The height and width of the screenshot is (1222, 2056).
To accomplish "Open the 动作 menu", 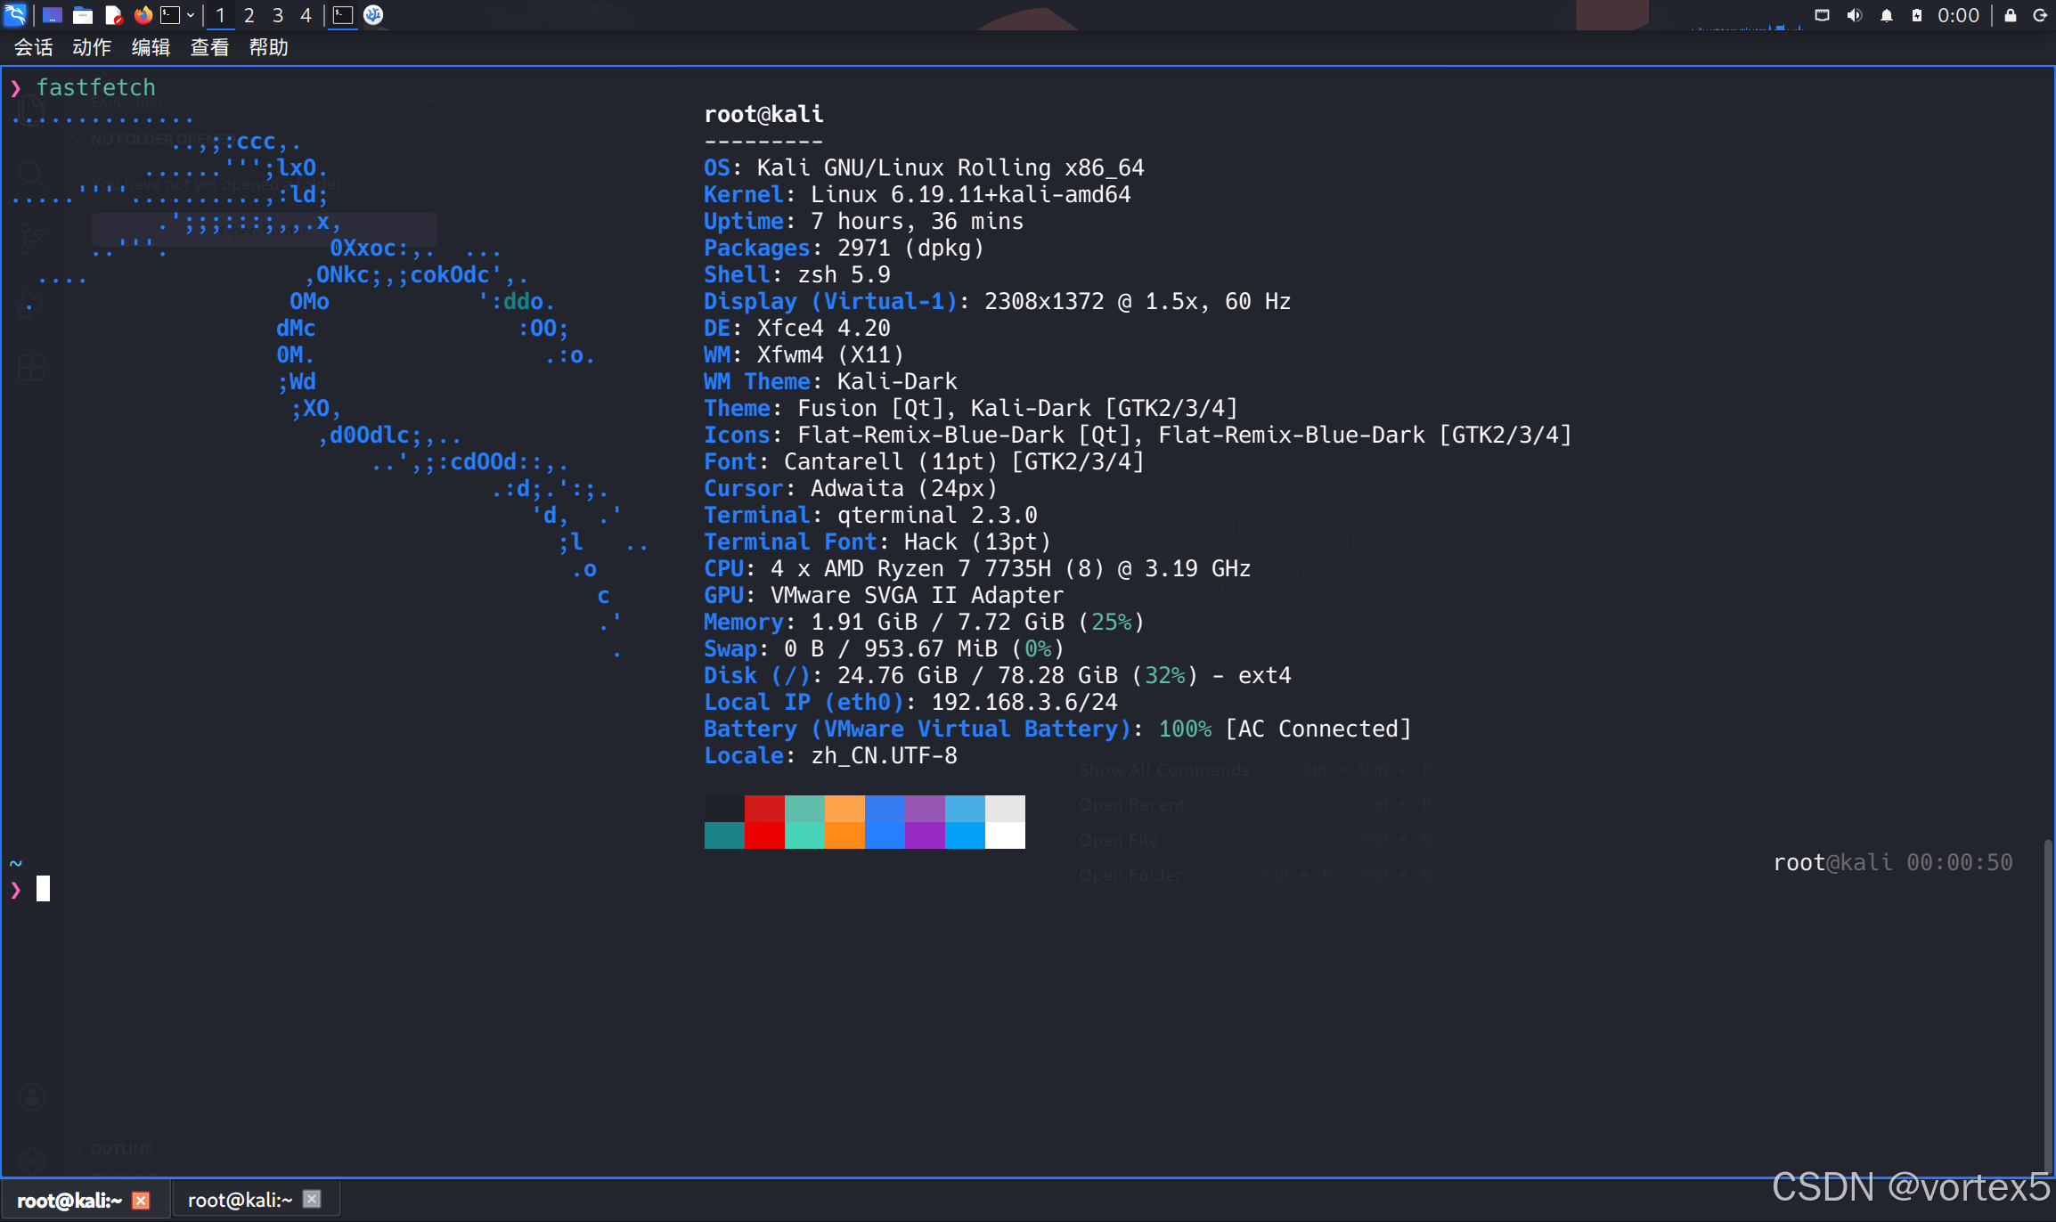I will (x=92, y=47).
